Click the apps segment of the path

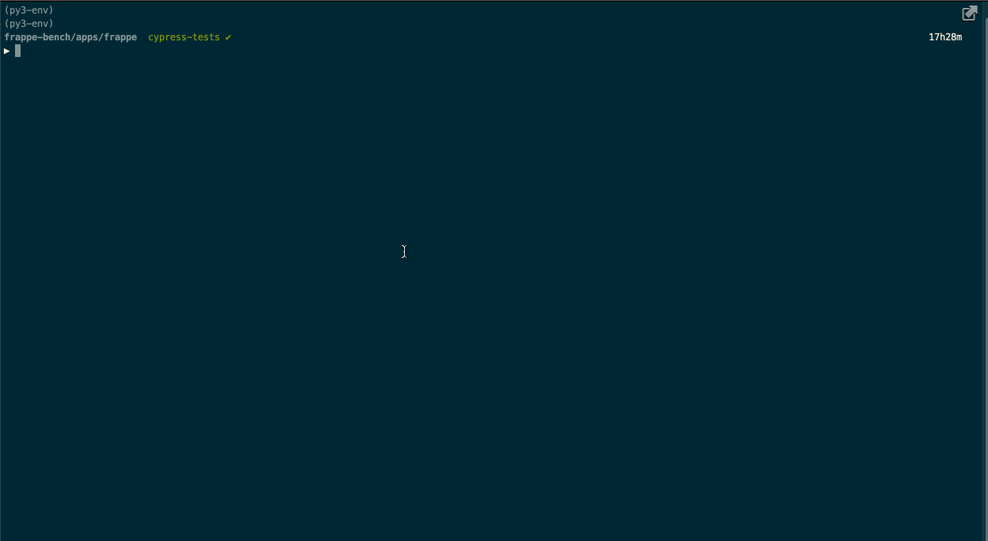(87, 37)
